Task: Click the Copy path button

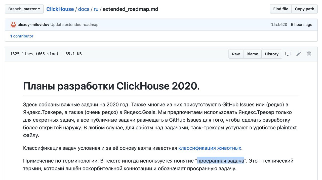Action: [305, 9]
